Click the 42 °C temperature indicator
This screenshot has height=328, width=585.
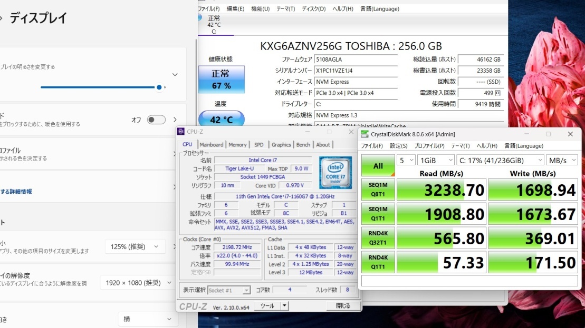(221, 119)
